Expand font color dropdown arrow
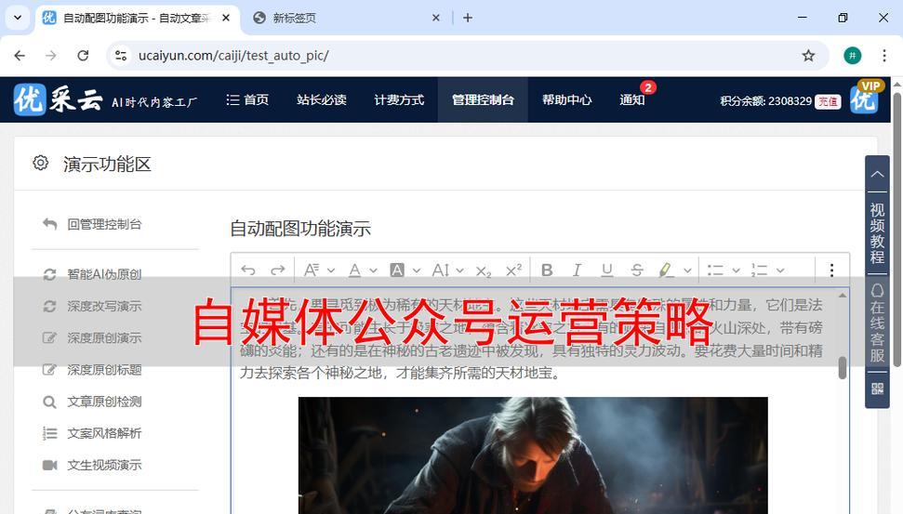The height and width of the screenshot is (514, 903). pos(373,270)
